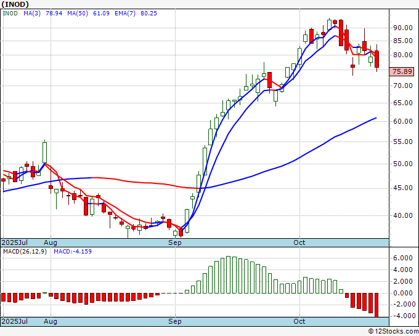Click the MACD(26,12,9) indicator label
The height and width of the screenshot is (336, 419).
coord(25,252)
